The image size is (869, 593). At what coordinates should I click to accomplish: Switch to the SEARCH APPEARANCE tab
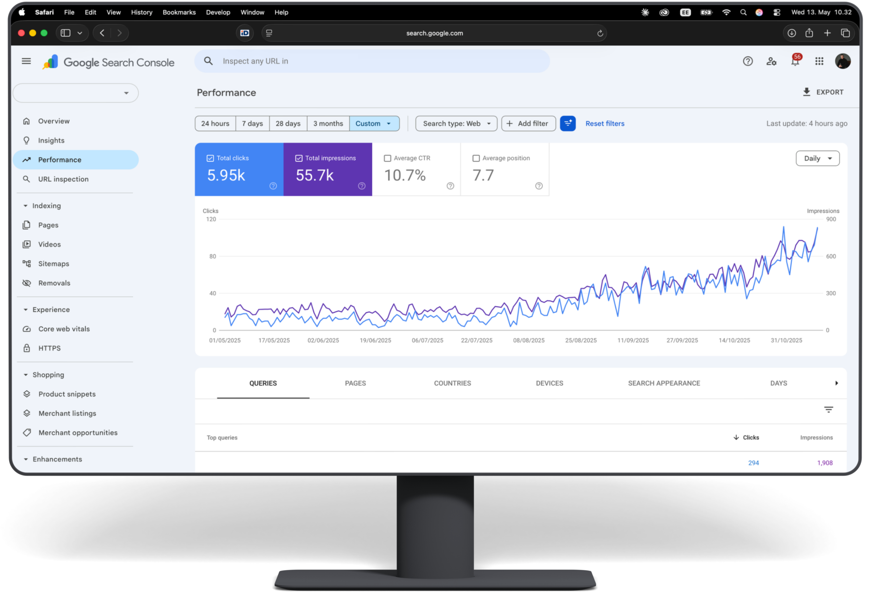pyautogui.click(x=664, y=383)
